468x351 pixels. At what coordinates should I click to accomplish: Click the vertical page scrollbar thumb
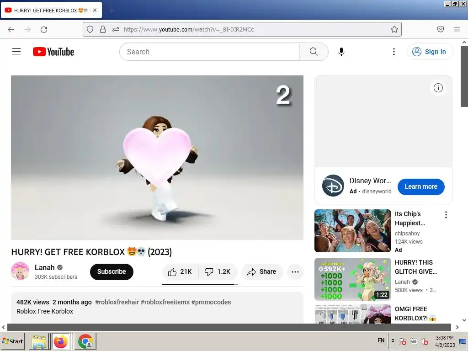[x=464, y=76]
